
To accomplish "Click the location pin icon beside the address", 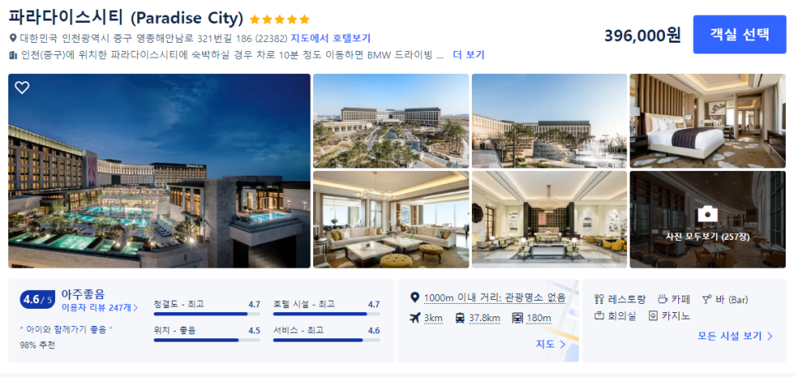I will pos(13,38).
